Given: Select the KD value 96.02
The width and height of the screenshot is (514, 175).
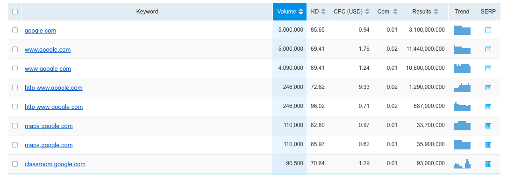Looking at the screenshot, I should point(318,106).
